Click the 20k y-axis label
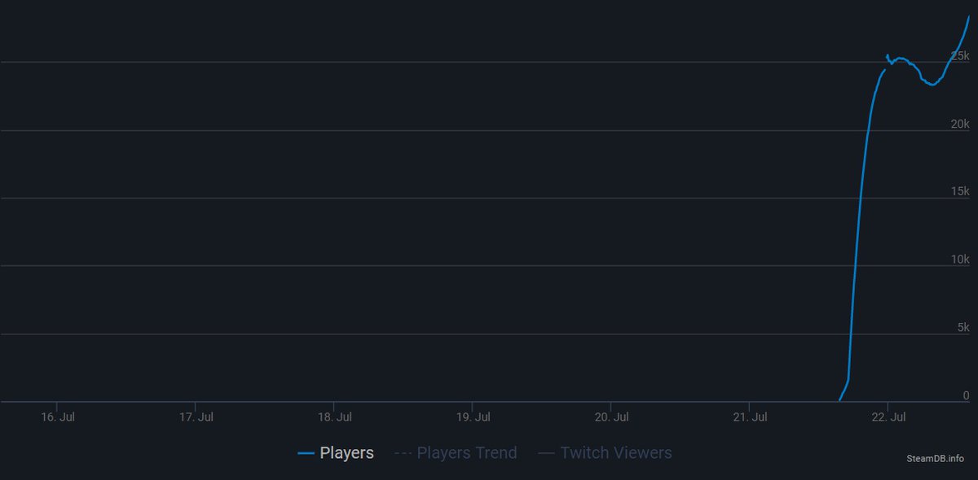Viewport: 978px width, 480px height. point(959,124)
